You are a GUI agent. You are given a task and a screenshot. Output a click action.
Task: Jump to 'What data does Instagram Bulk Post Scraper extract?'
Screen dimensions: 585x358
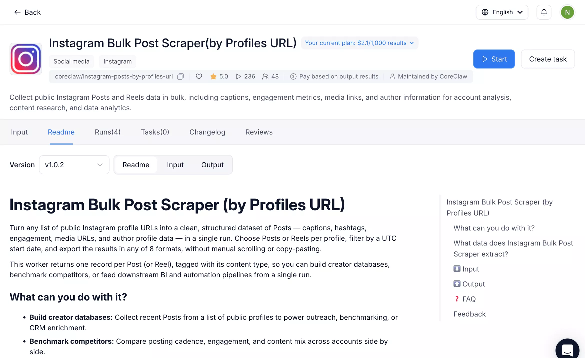click(513, 248)
